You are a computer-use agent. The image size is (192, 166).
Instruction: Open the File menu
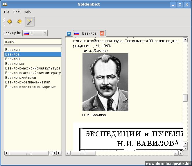(6, 12)
